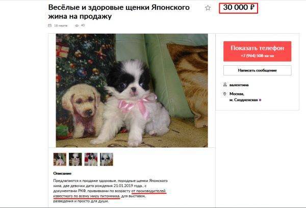Click the purple metro line dot
306x208 pixels.
point(260,100)
